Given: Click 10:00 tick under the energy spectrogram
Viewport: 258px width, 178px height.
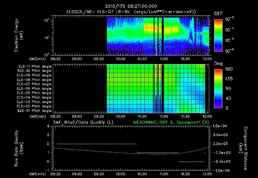Looking at the screenshot, I should (x=120, y=59).
